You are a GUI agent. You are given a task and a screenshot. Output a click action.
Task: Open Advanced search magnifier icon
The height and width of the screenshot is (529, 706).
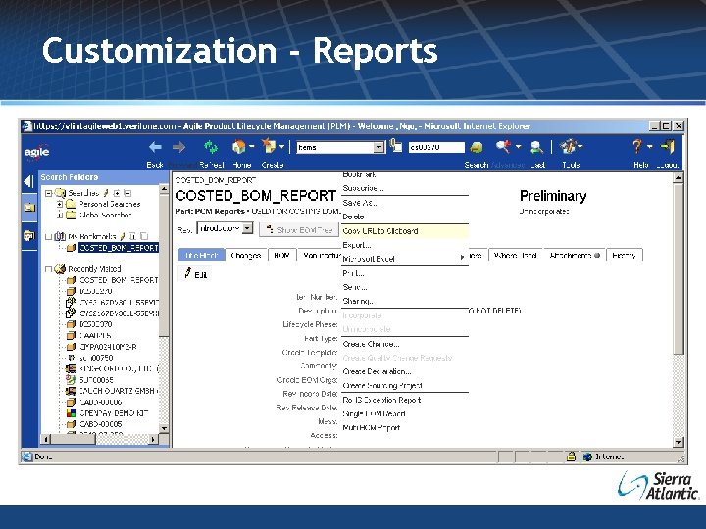click(503, 146)
